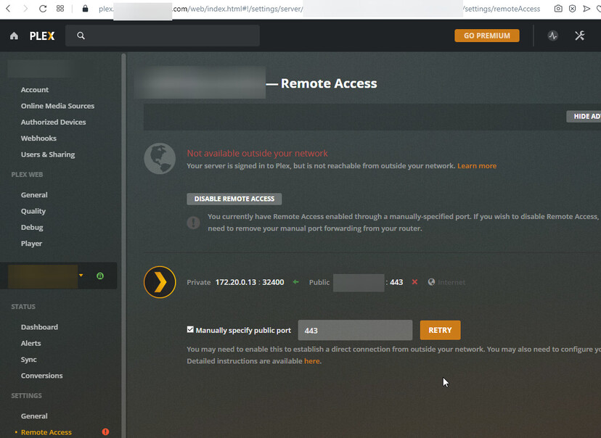Click the green secure connection lock icon
This screenshot has height=438, width=601.
point(100,276)
